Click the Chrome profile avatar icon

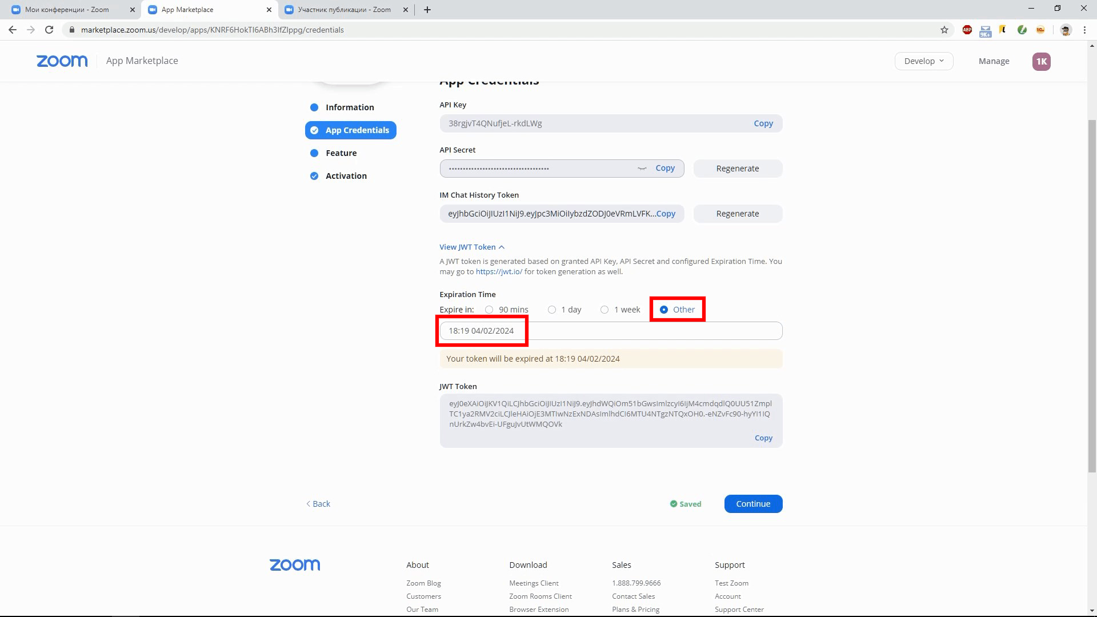(x=1066, y=30)
